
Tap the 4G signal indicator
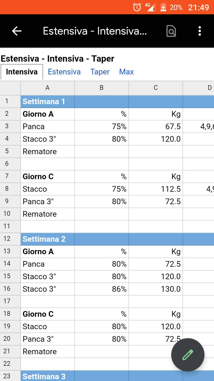151,7
